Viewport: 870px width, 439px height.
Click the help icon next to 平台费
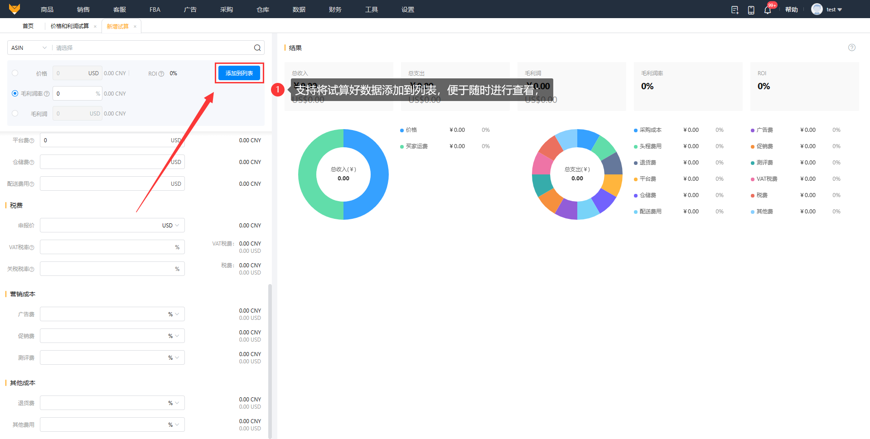click(32, 141)
